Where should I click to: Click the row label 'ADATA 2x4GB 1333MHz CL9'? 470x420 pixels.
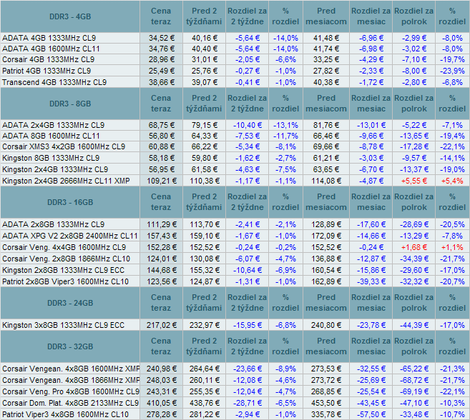click(54, 125)
